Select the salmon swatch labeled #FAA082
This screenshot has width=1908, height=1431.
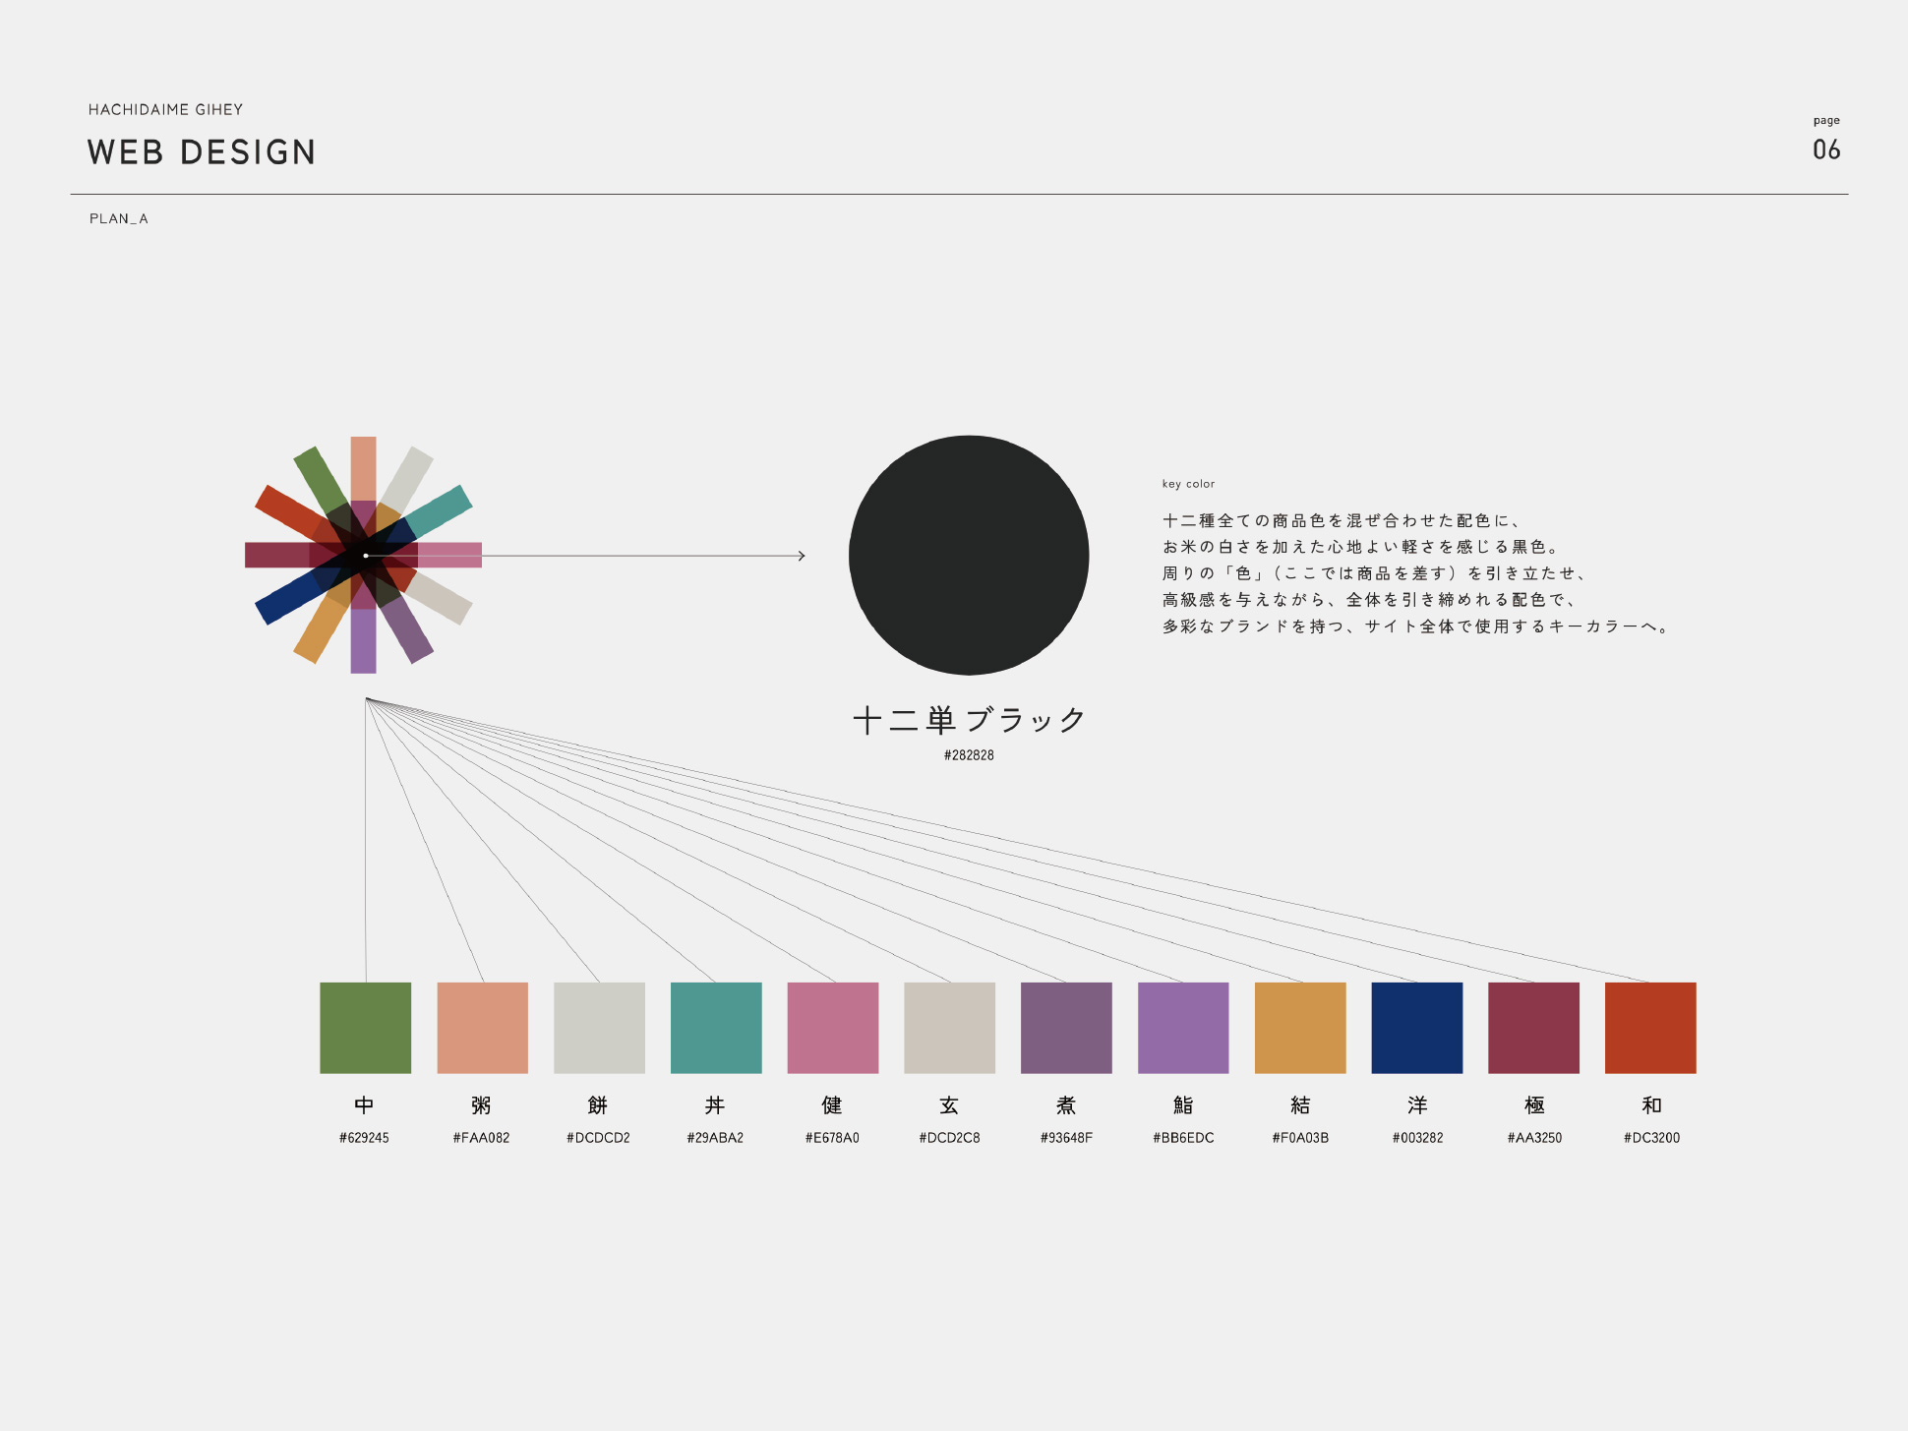[x=482, y=1027]
